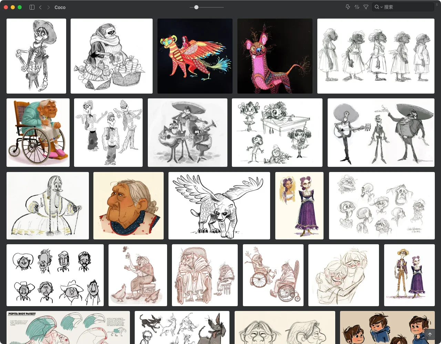Adjust the thumbnail size slider

click(x=207, y=7)
